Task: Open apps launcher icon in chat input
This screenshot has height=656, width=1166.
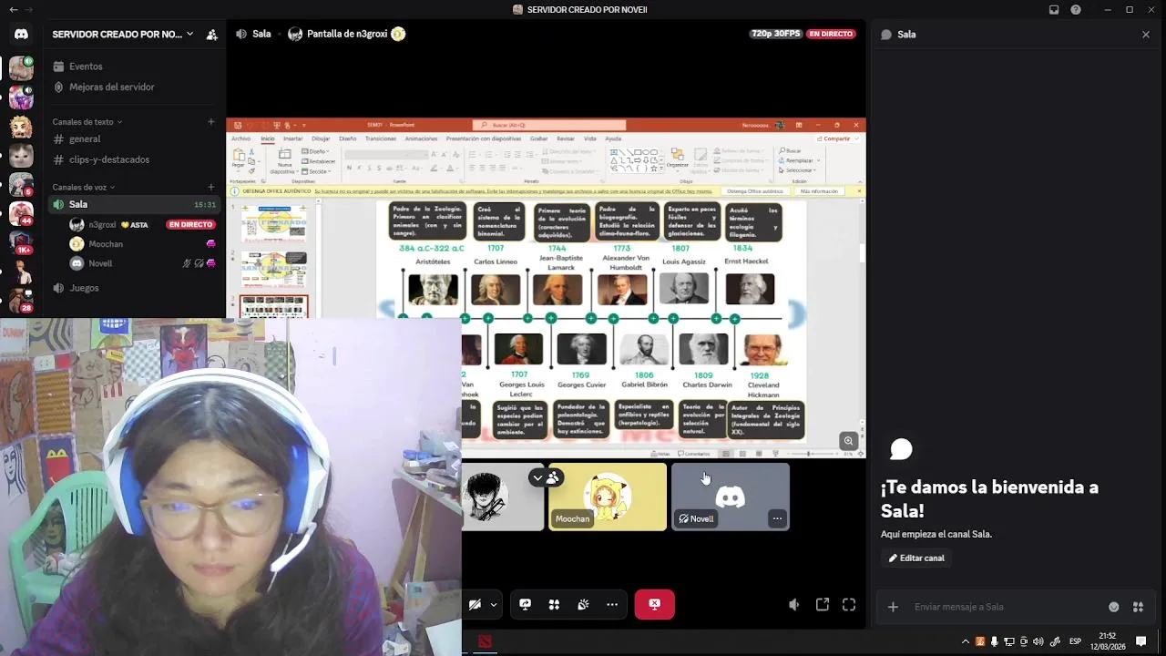Action: (x=1138, y=607)
